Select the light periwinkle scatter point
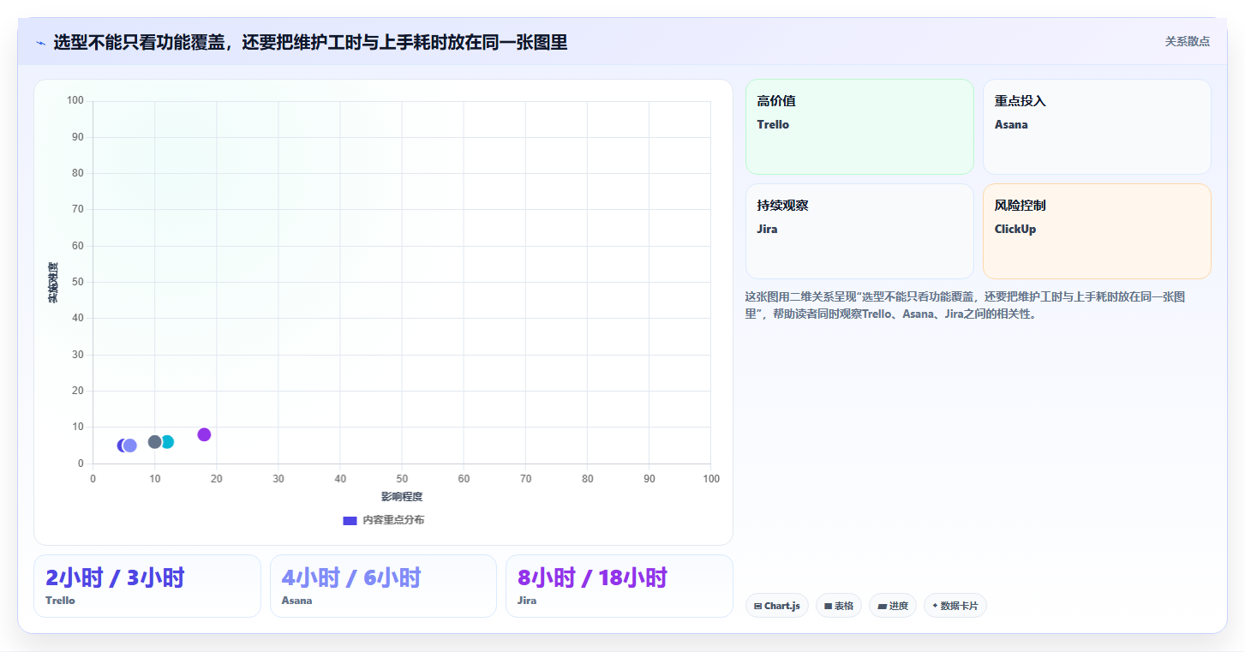 [x=130, y=446]
